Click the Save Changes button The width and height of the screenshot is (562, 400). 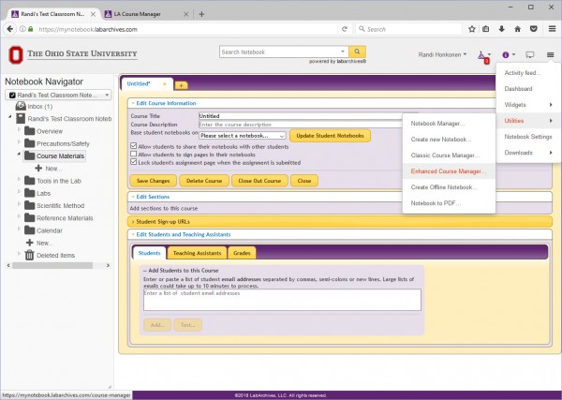click(x=153, y=181)
